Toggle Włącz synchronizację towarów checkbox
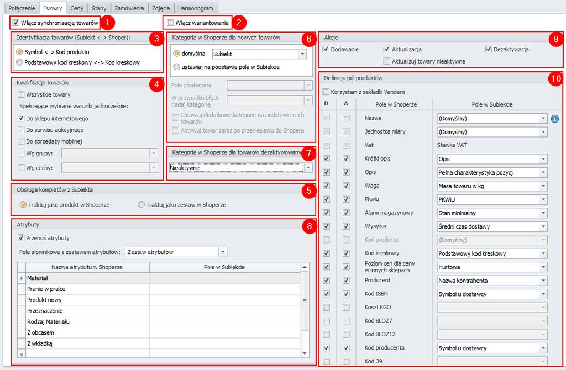This screenshot has height=370, width=566. pos(16,23)
